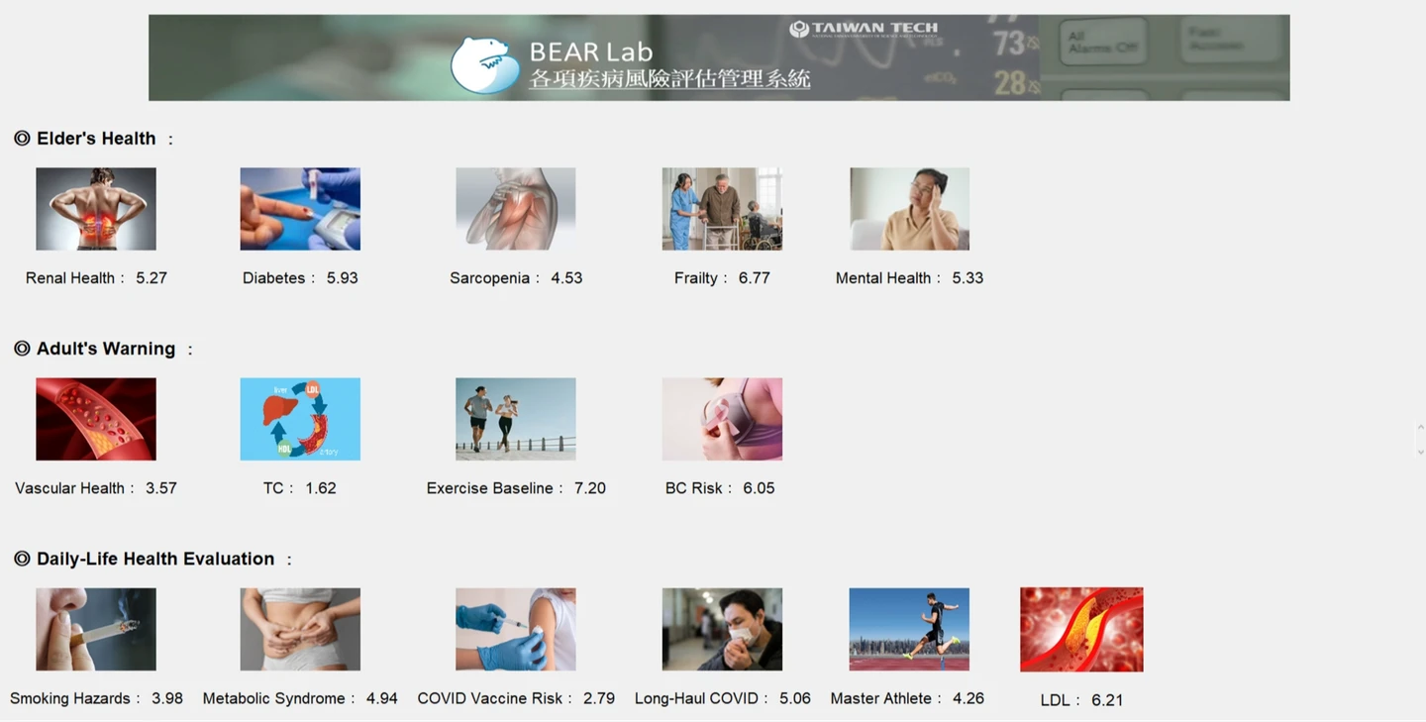Select the BC Risk ribbon image
This screenshot has width=1426, height=722.
722,419
